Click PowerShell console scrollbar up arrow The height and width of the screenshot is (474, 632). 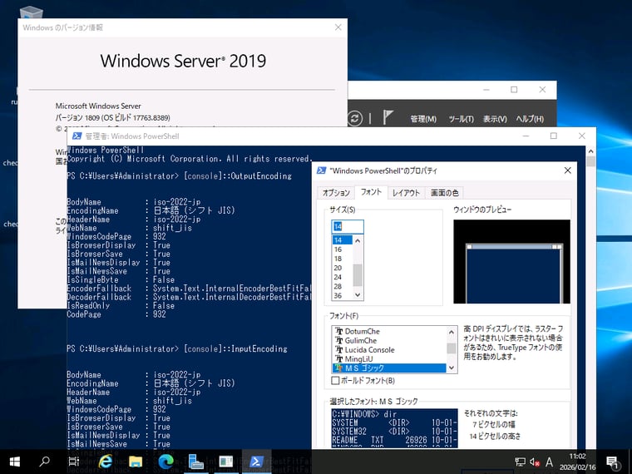click(x=591, y=151)
